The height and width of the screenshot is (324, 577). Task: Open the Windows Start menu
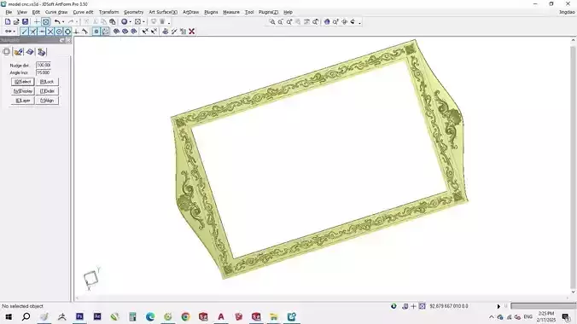(x=9, y=316)
